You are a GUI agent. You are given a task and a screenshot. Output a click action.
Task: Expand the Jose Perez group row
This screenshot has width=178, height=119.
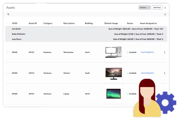click(x=86, y=39)
